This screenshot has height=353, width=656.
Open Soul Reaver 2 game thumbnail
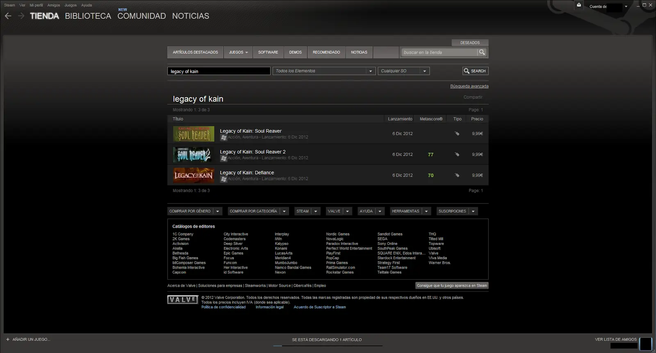[194, 155]
